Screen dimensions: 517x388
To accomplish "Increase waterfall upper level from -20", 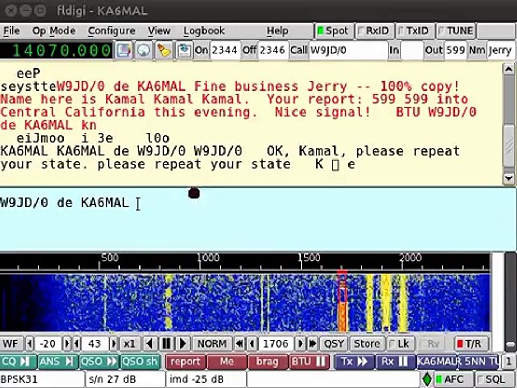I will pos(67,344).
